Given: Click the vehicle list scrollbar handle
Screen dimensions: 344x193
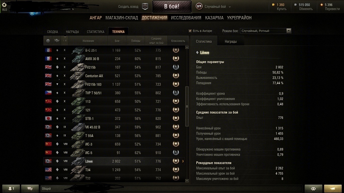Looking at the screenshot, I should click(x=187, y=106).
